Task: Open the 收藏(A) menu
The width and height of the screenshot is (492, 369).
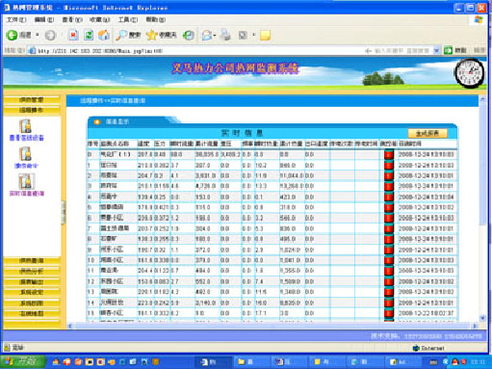Action: coord(100,19)
